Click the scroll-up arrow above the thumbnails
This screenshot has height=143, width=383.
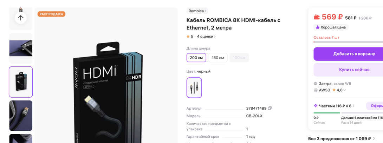click(21, 18)
